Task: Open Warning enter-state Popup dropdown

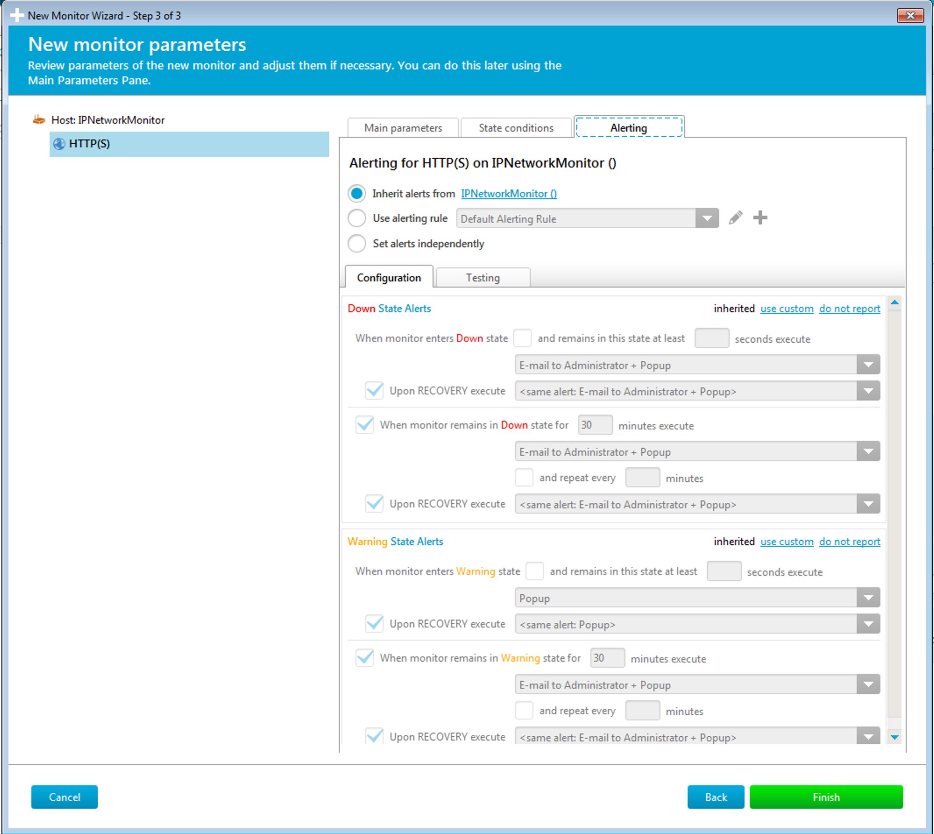Action: click(697, 598)
